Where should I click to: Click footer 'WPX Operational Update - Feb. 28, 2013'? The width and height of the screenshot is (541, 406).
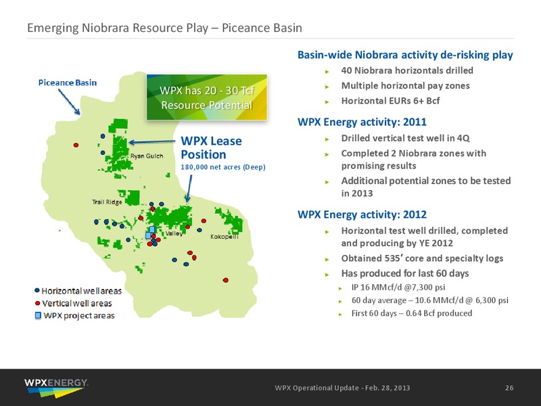342,388
